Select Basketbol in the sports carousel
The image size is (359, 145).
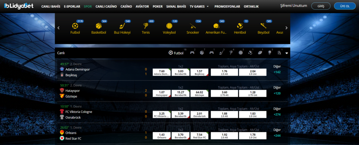click(99, 28)
